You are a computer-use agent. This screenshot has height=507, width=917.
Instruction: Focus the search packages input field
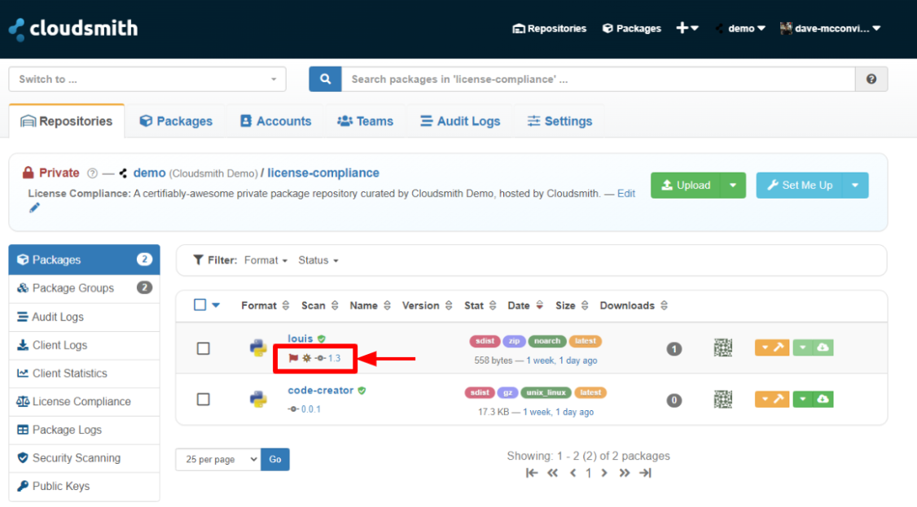[x=598, y=79]
